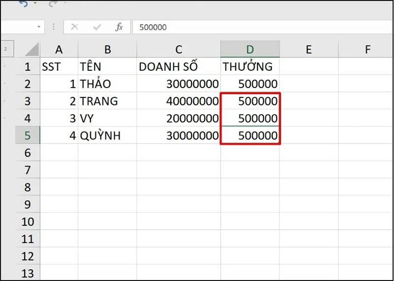Select column E header
The image size is (394, 281).
click(309, 49)
